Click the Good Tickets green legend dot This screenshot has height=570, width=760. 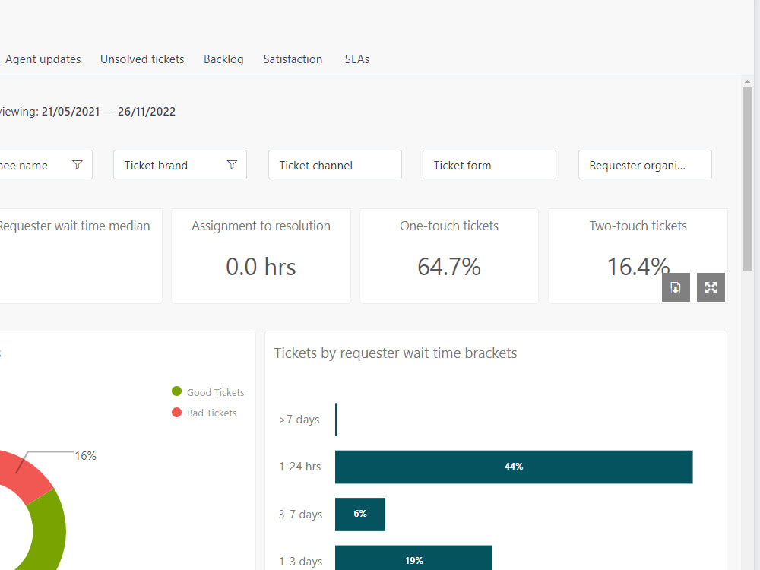tap(176, 392)
